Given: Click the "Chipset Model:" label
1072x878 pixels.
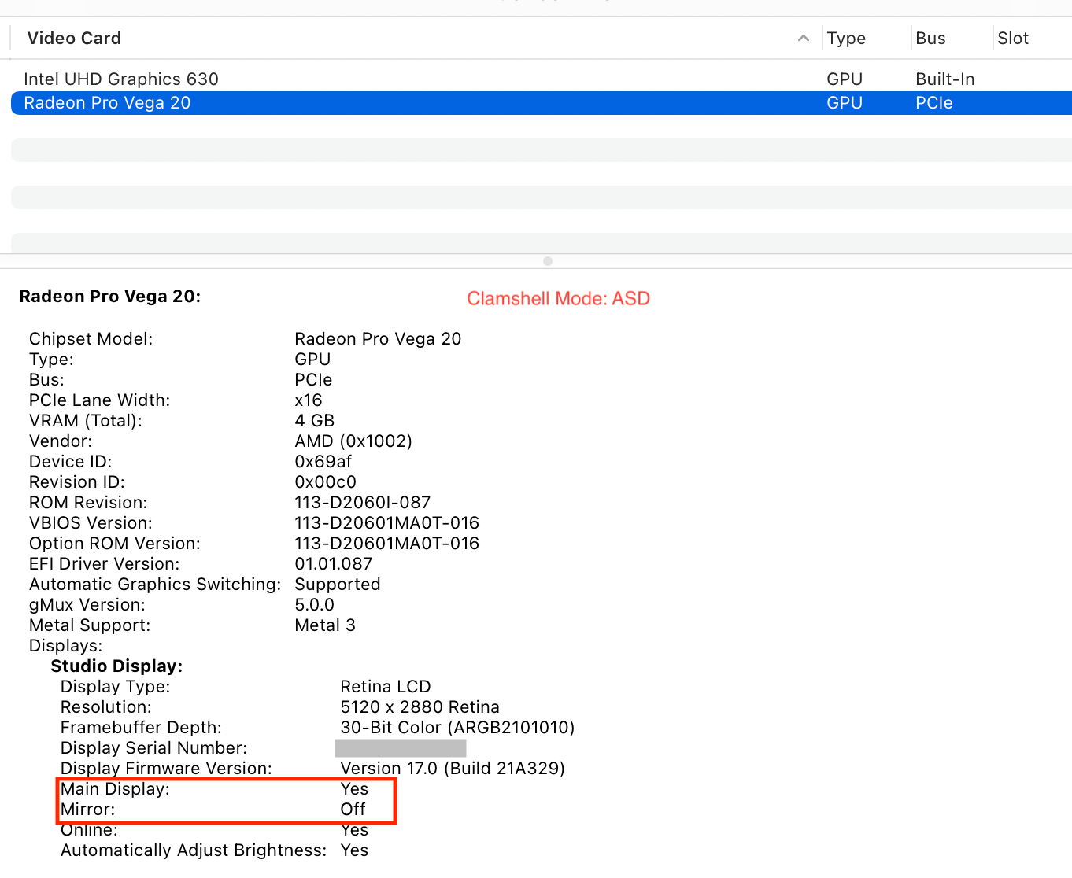Looking at the screenshot, I should (91, 339).
